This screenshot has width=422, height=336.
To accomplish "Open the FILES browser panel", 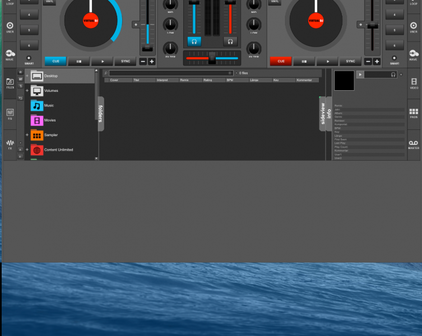I will (x=10, y=83).
